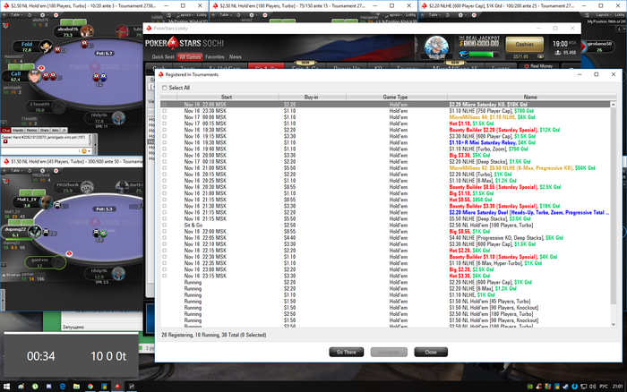627x392 pixels.
Task: Switch to the All Games lobby tab
Action: tap(190, 57)
